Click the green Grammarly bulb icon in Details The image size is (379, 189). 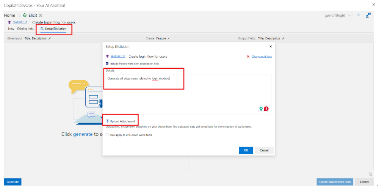pyautogui.click(x=261, y=109)
